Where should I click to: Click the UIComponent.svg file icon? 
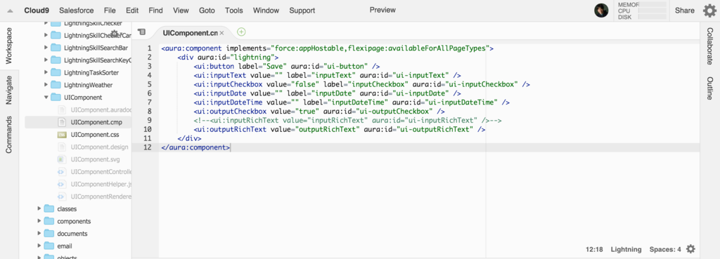(62, 159)
